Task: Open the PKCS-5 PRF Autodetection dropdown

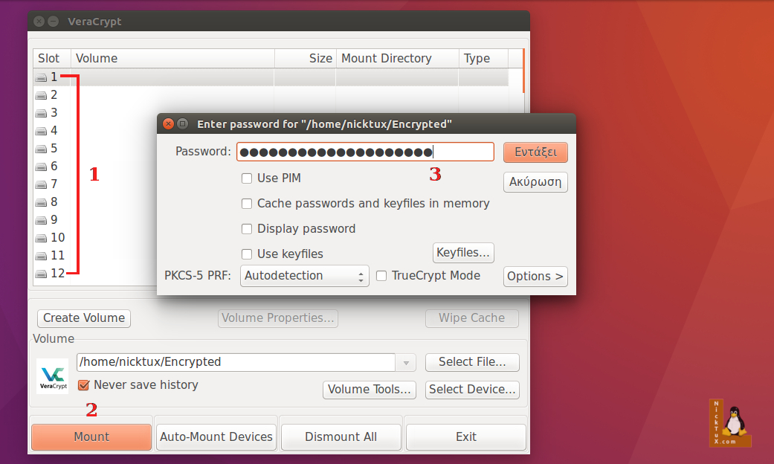Action: pos(304,275)
